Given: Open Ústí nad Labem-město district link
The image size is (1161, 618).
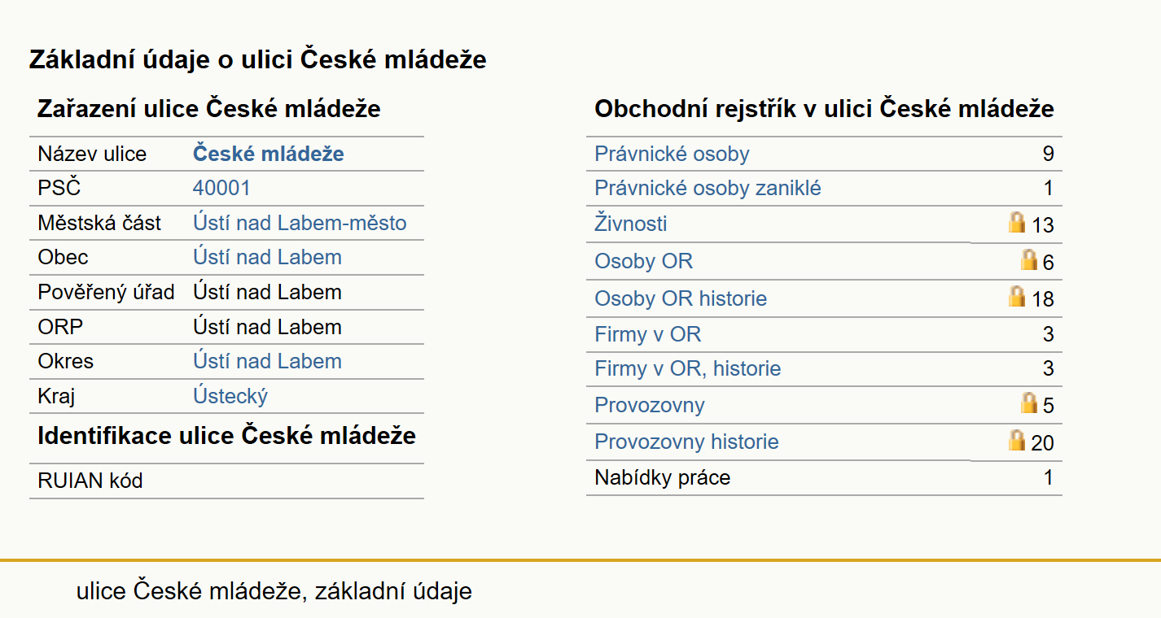Looking at the screenshot, I should (300, 223).
